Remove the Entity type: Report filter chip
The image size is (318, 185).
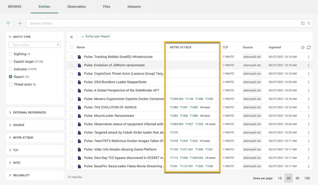point(83,37)
